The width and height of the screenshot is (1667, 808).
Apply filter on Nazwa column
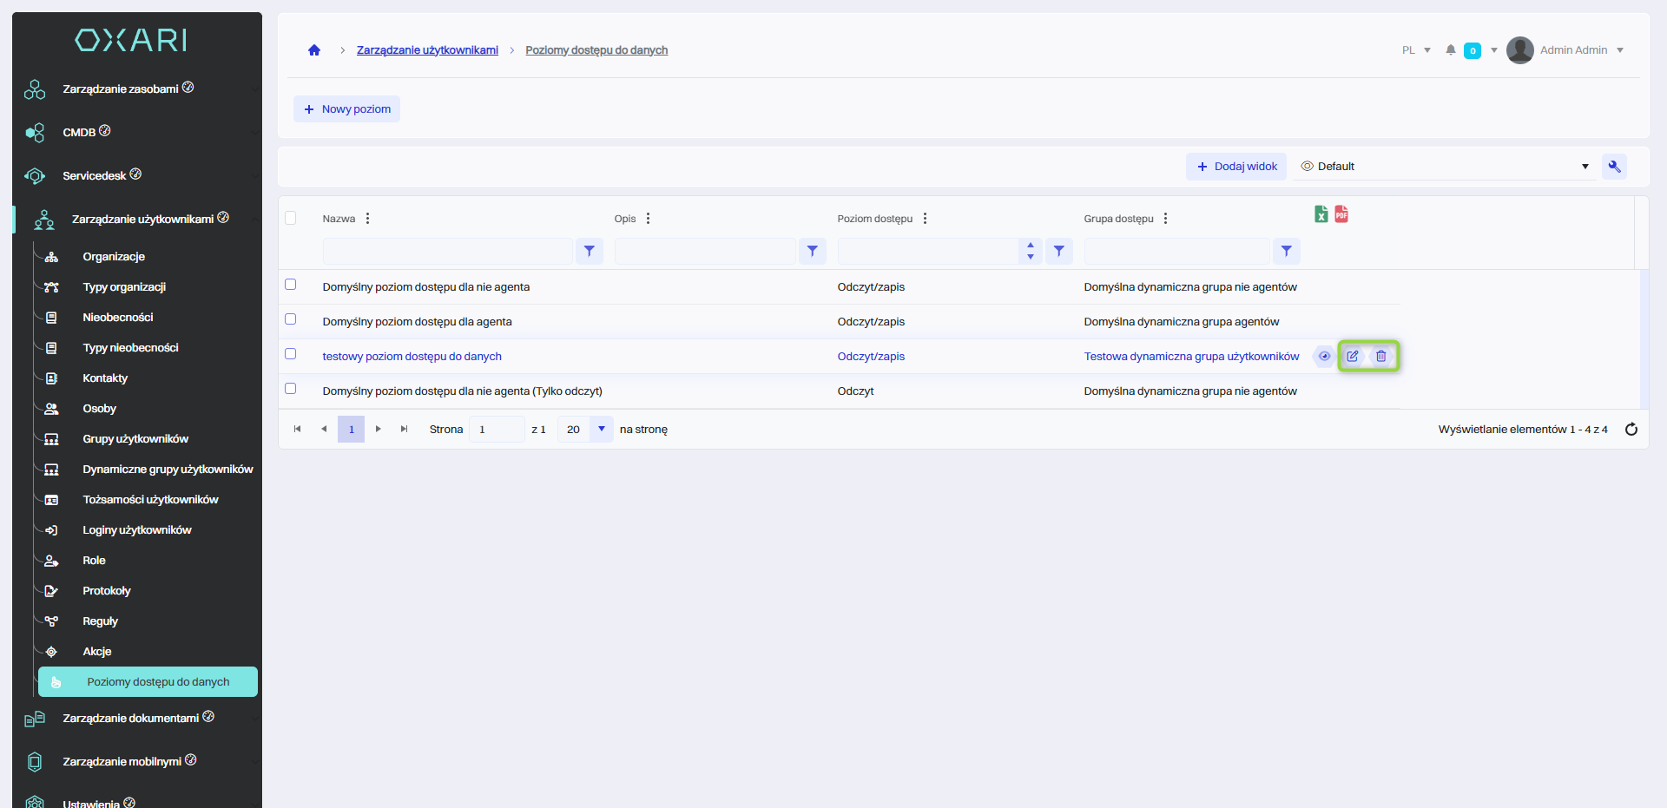click(590, 252)
